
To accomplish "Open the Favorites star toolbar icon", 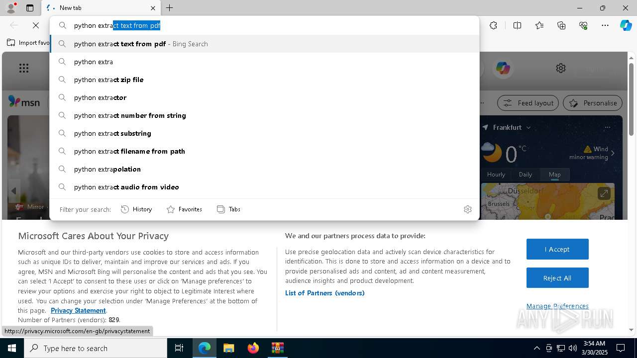I will click(x=539, y=25).
